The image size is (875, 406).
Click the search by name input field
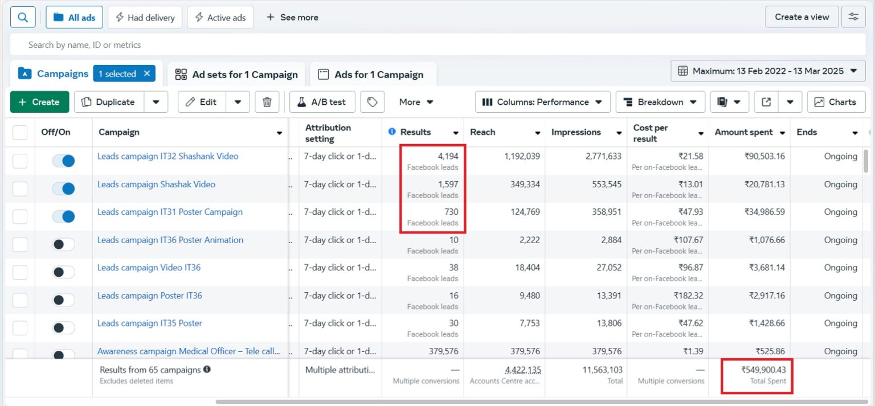(x=228, y=44)
